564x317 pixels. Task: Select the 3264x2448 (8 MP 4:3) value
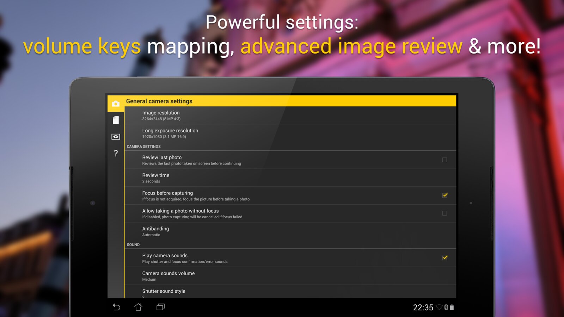(x=161, y=119)
